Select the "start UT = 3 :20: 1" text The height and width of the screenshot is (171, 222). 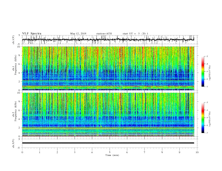[135, 34]
